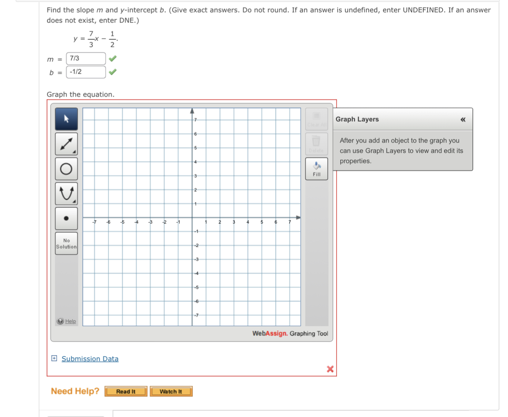Select the point plotting tool

(66, 219)
